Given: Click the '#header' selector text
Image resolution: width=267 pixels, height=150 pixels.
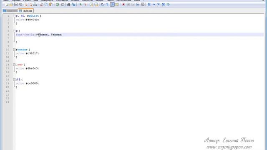Looking at the screenshot, I should [x=22, y=50].
